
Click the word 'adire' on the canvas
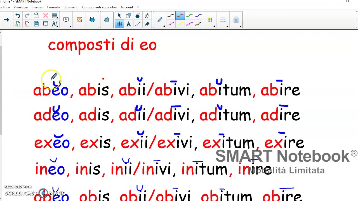(280, 115)
